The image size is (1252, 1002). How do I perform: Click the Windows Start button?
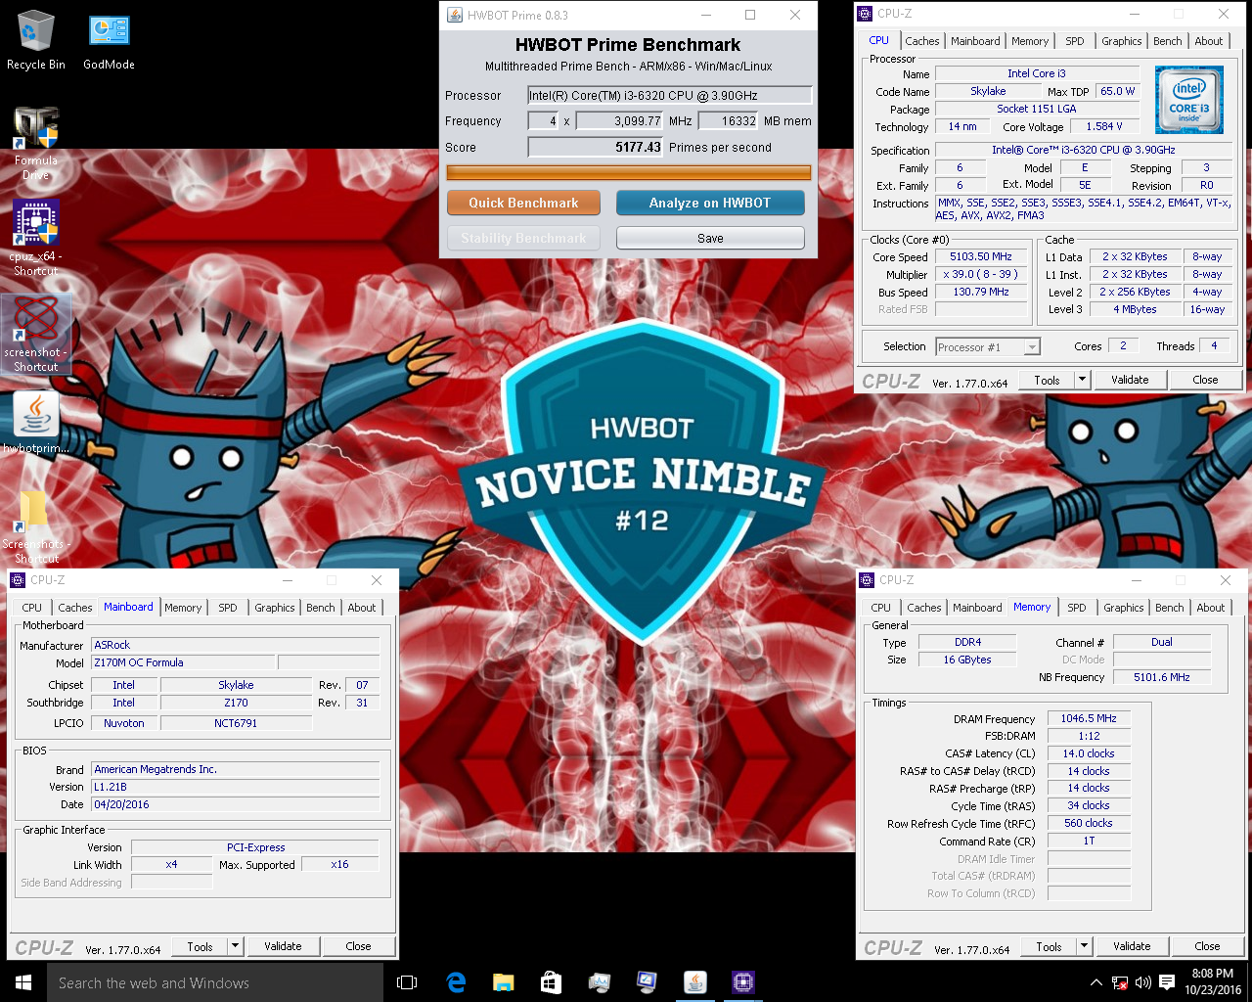(23, 982)
